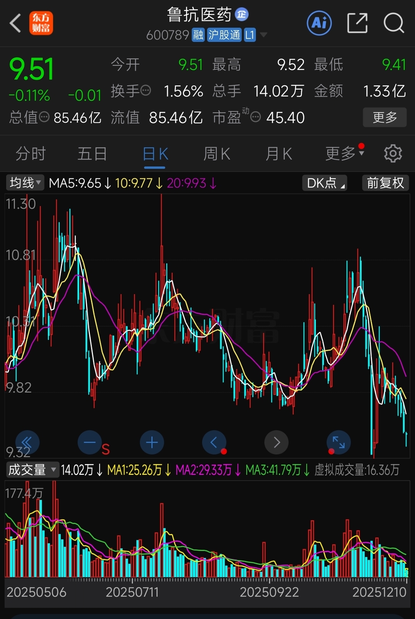Viewport: 415px width, 619px height.
Task: Tap the 市盈 value 45.40
Action: [x=286, y=117]
